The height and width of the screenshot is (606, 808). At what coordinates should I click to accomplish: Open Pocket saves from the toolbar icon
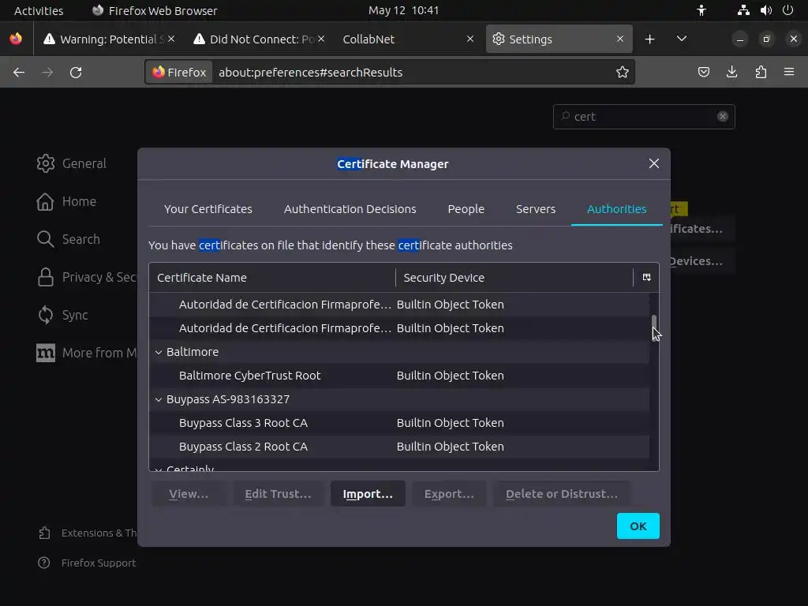[703, 72]
